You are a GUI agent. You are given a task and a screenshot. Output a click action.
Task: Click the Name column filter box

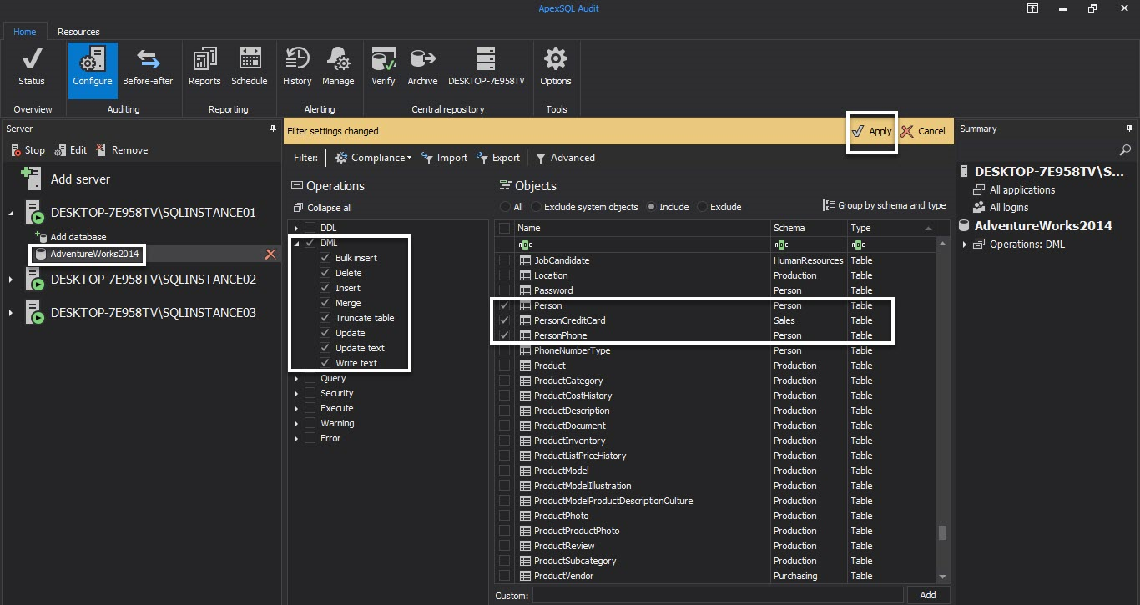click(x=642, y=245)
